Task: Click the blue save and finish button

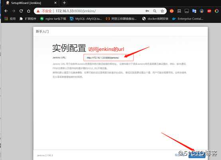Action: tap(197, 155)
